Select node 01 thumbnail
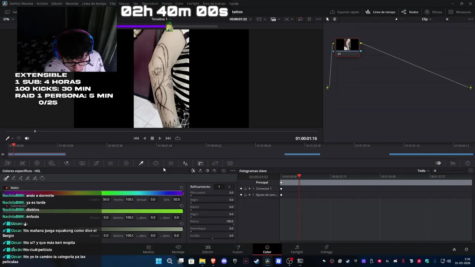 coord(347,45)
